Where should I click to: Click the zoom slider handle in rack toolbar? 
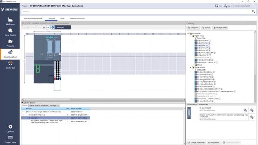coord(28,27)
